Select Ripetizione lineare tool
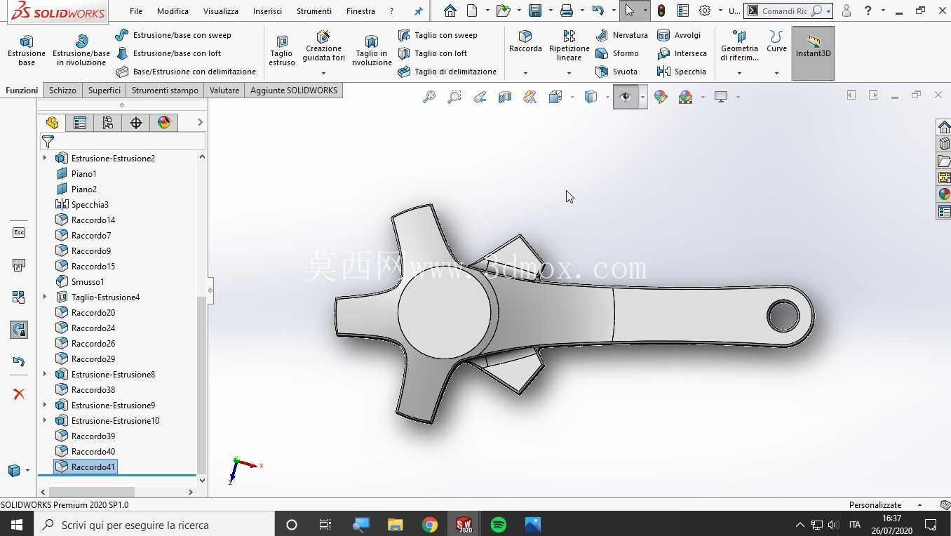This screenshot has height=536, width=951. pyautogui.click(x=569, y=46)
